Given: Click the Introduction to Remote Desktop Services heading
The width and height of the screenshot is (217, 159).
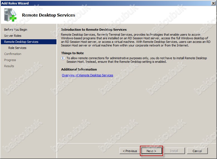Looking at the screenshot, I should click(x=94, y=30).
